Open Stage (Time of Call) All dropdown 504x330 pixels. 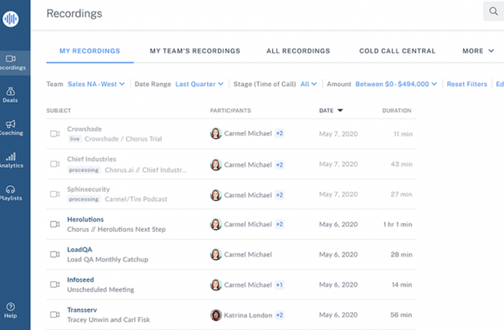coord(309,85)
